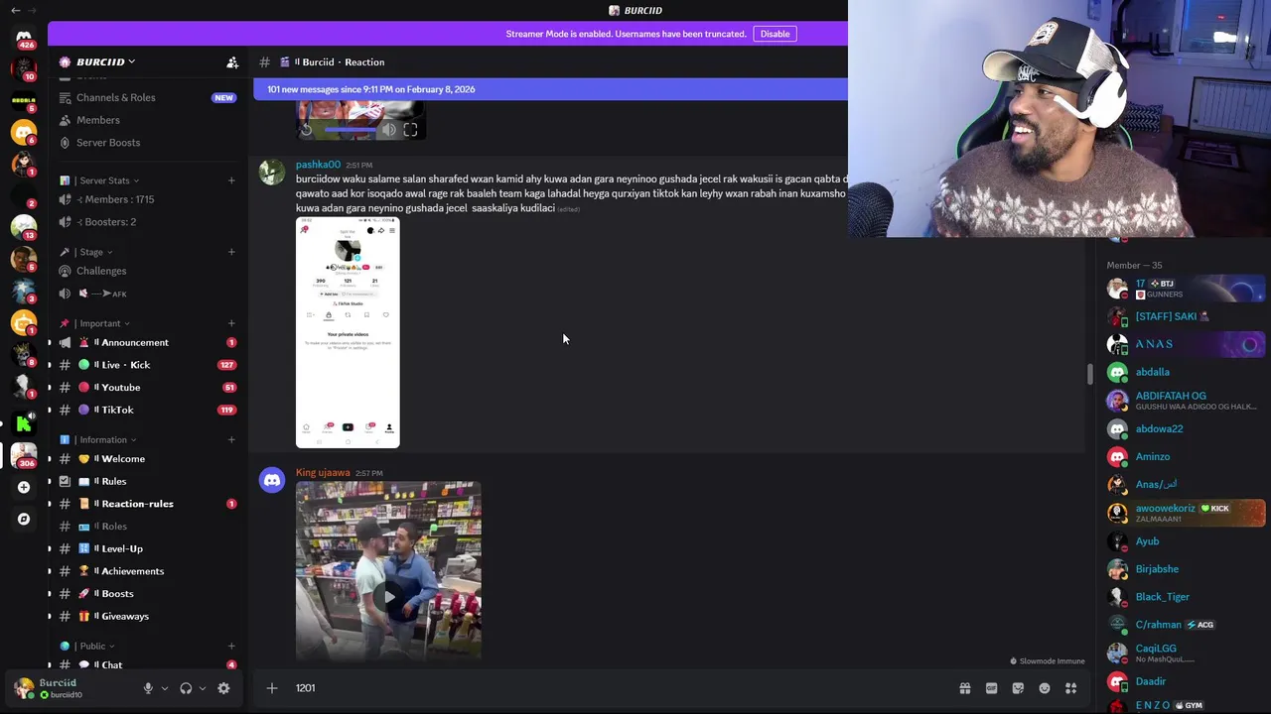Open the sticker picker
The width and height of the screenshot is (1271, 714).
1018,688
